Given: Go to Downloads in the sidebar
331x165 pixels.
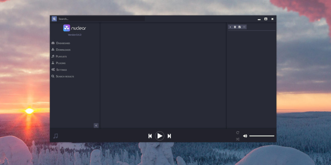Looking at the screenshot, I should point(63,50).
